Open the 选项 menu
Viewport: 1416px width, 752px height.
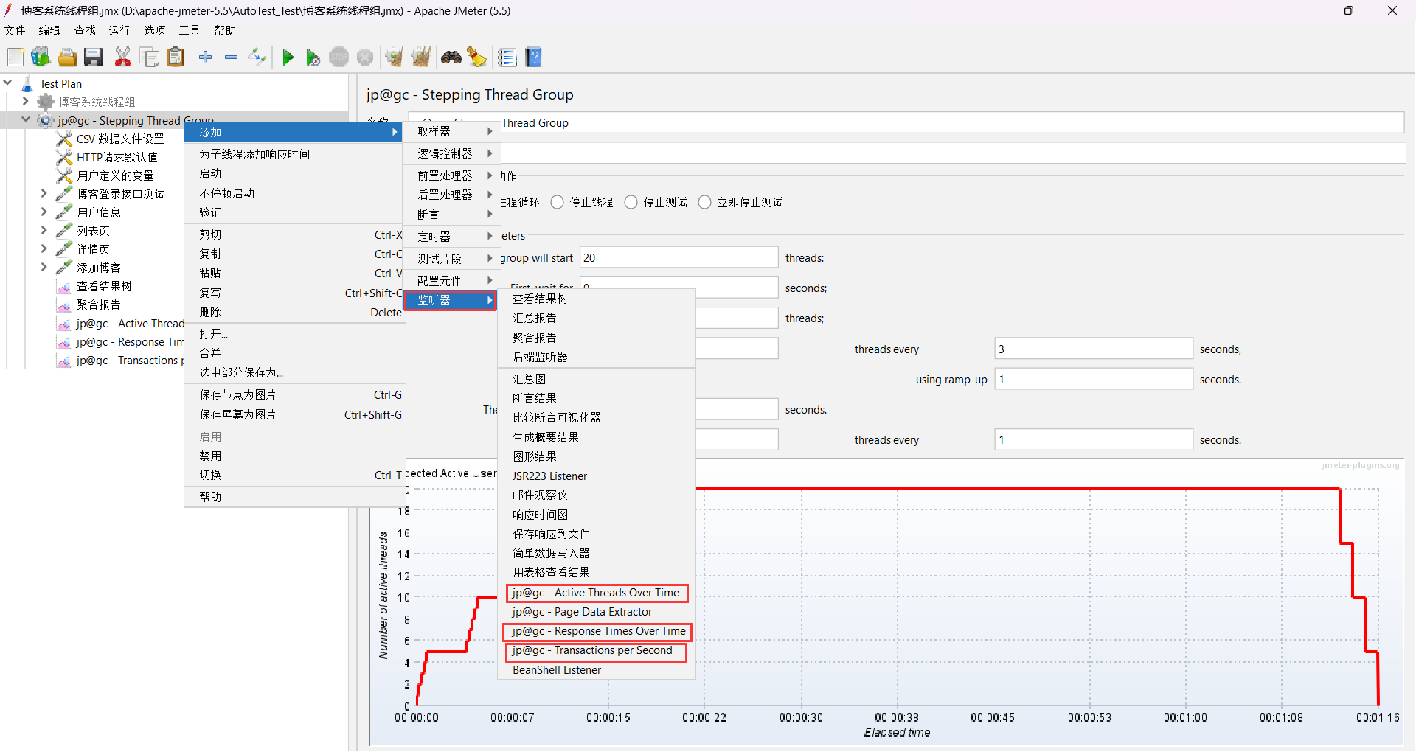[155, 30]
